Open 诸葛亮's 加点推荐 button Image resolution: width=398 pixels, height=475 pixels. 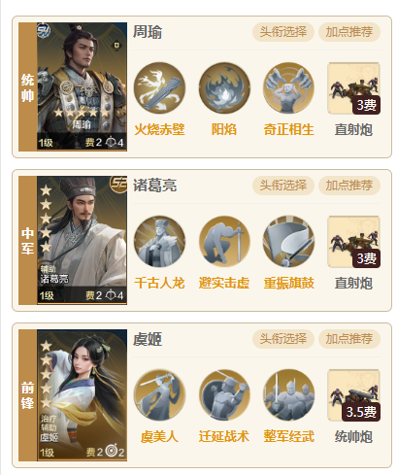click(x=349, y=186)
